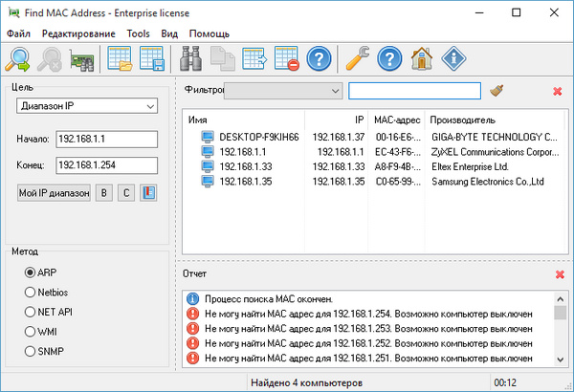
Task: Click the save table floppy icon
Action: (152, 59)
